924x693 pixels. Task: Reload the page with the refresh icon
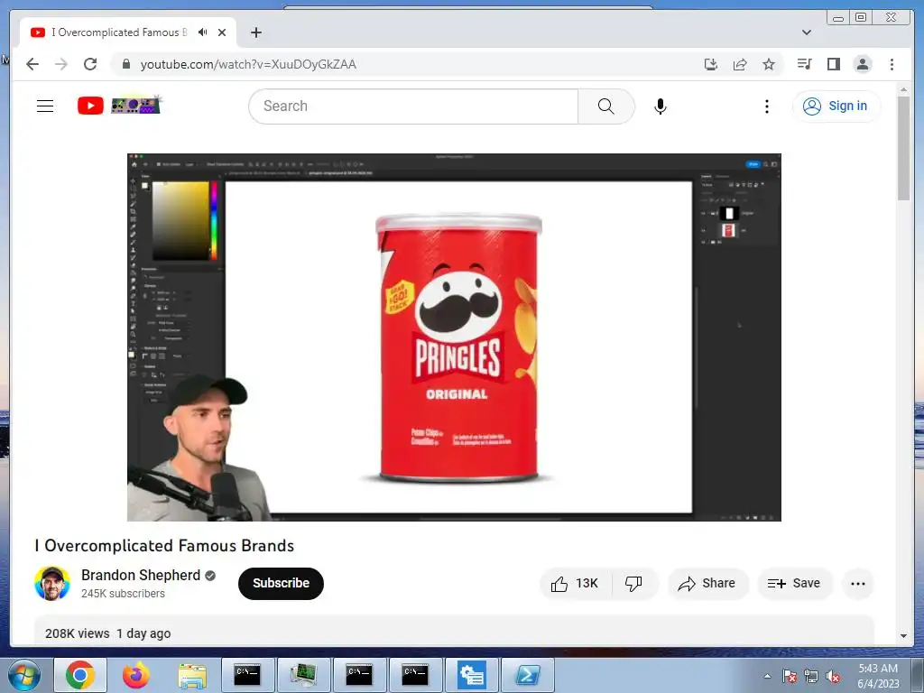click(x=90, y=64)
